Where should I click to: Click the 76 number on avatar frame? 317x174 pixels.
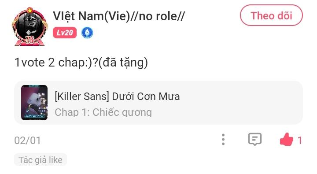click(30, 40)
